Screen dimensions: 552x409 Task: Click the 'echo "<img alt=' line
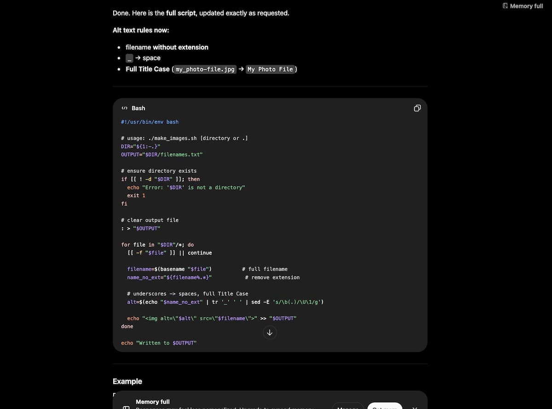pyautogui.click(x=212, y=319)
